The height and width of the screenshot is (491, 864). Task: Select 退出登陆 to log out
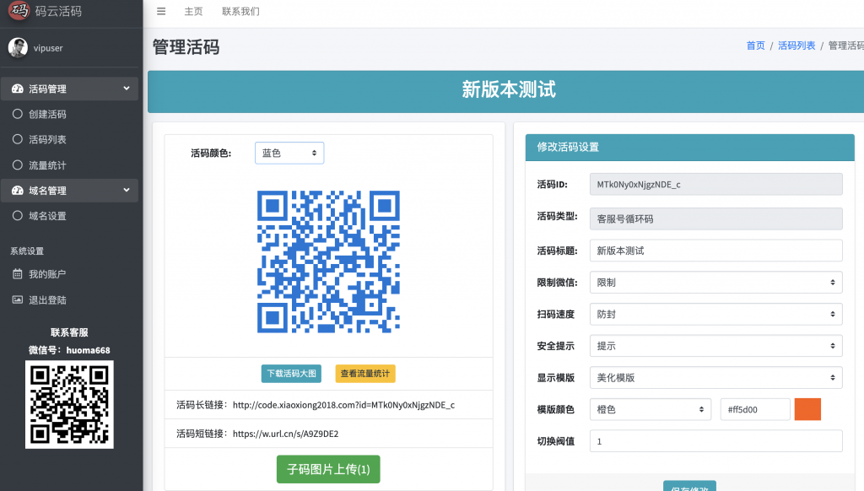pyautogui.click(x=47, y=299)
